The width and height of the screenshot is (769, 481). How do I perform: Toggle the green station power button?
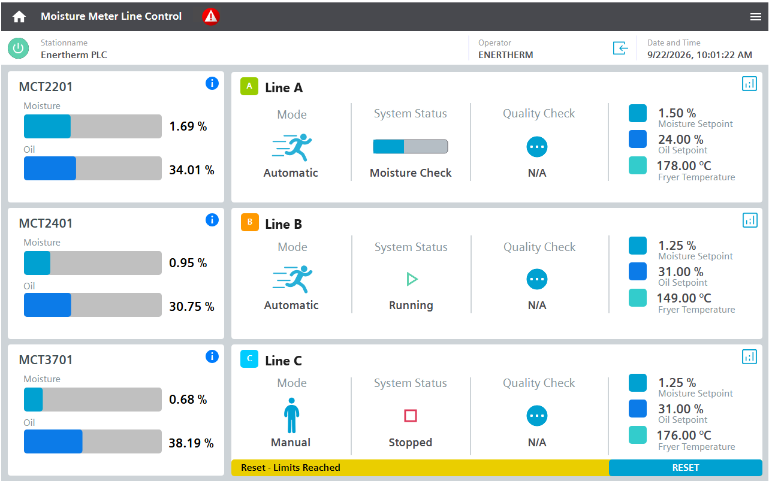coord(19,48)
